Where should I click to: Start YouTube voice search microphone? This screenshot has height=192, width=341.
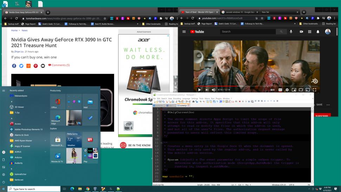[291, 32]
